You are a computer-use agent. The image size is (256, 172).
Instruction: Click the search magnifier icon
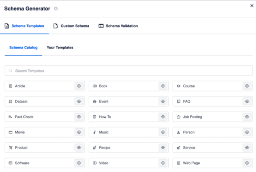[x=11, y=71]
